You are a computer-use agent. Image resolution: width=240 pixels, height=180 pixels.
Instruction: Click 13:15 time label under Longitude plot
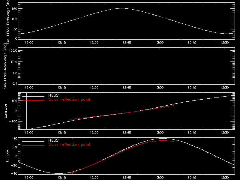pyautogui.click(x=192, y=133)
